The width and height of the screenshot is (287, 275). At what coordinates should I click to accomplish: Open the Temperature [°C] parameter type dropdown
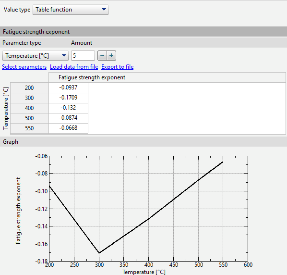36,56
